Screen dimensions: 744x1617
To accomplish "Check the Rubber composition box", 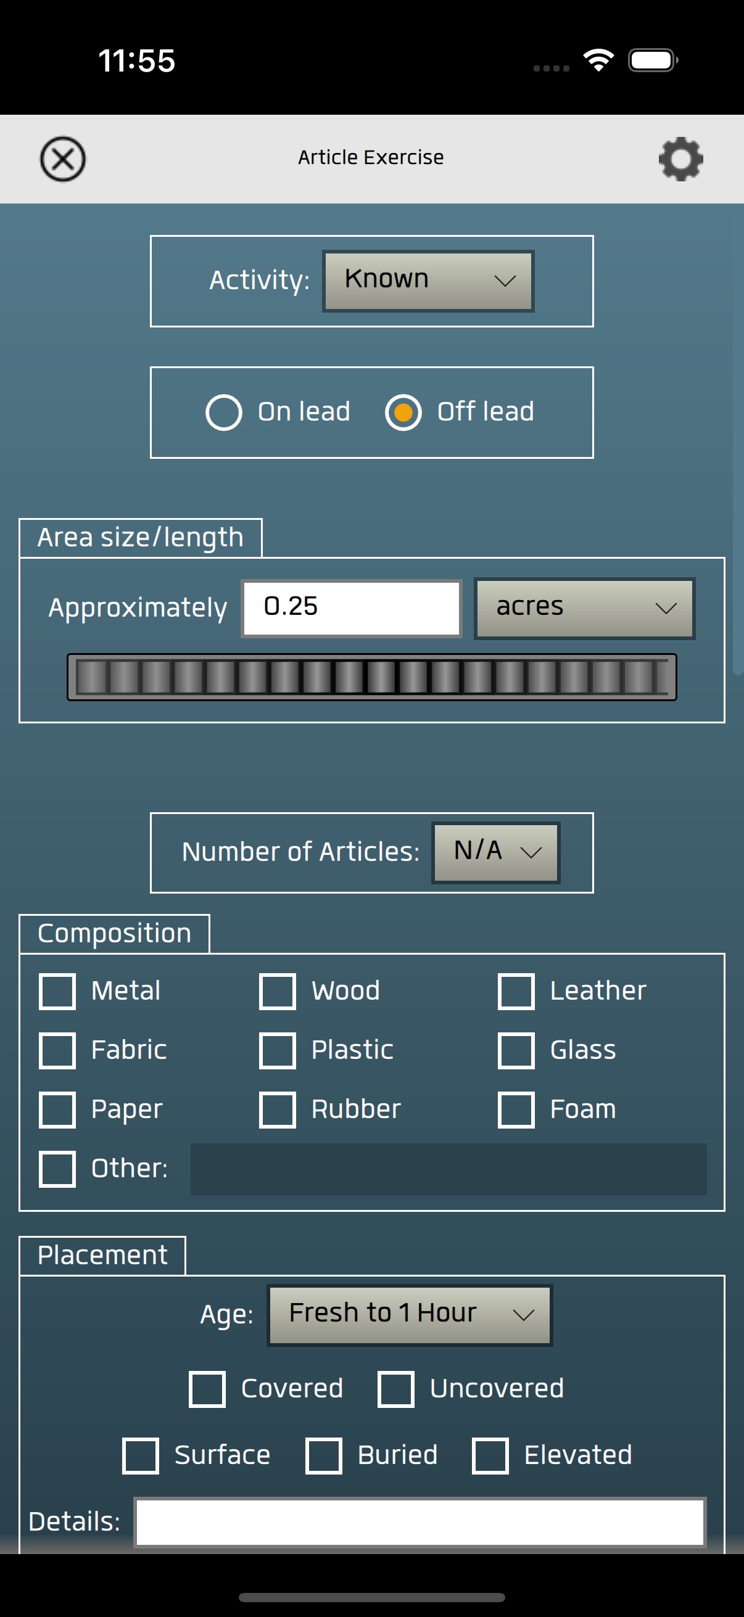I will 278,1110.
